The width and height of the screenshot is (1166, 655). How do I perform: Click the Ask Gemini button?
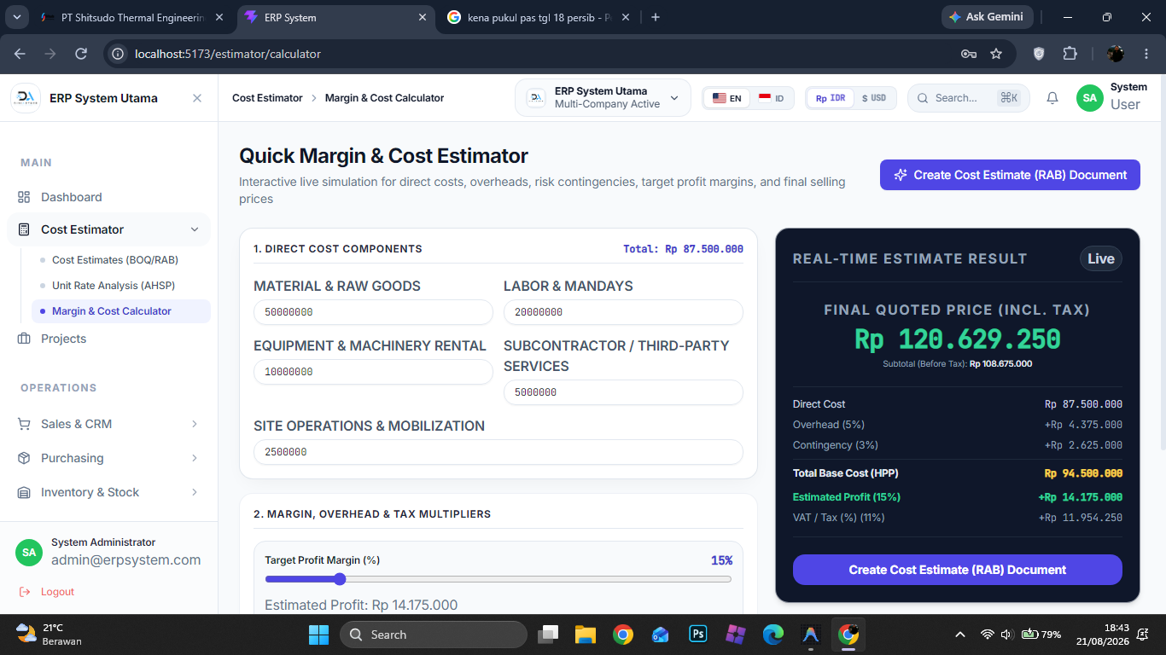(988, 17)
